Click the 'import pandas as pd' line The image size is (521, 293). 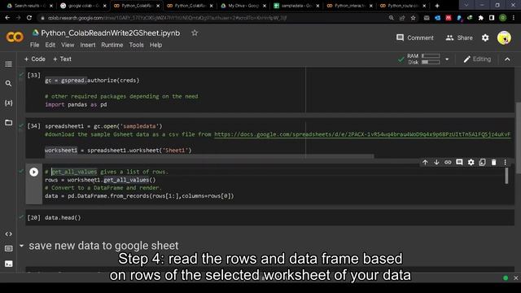coord(76,104)
